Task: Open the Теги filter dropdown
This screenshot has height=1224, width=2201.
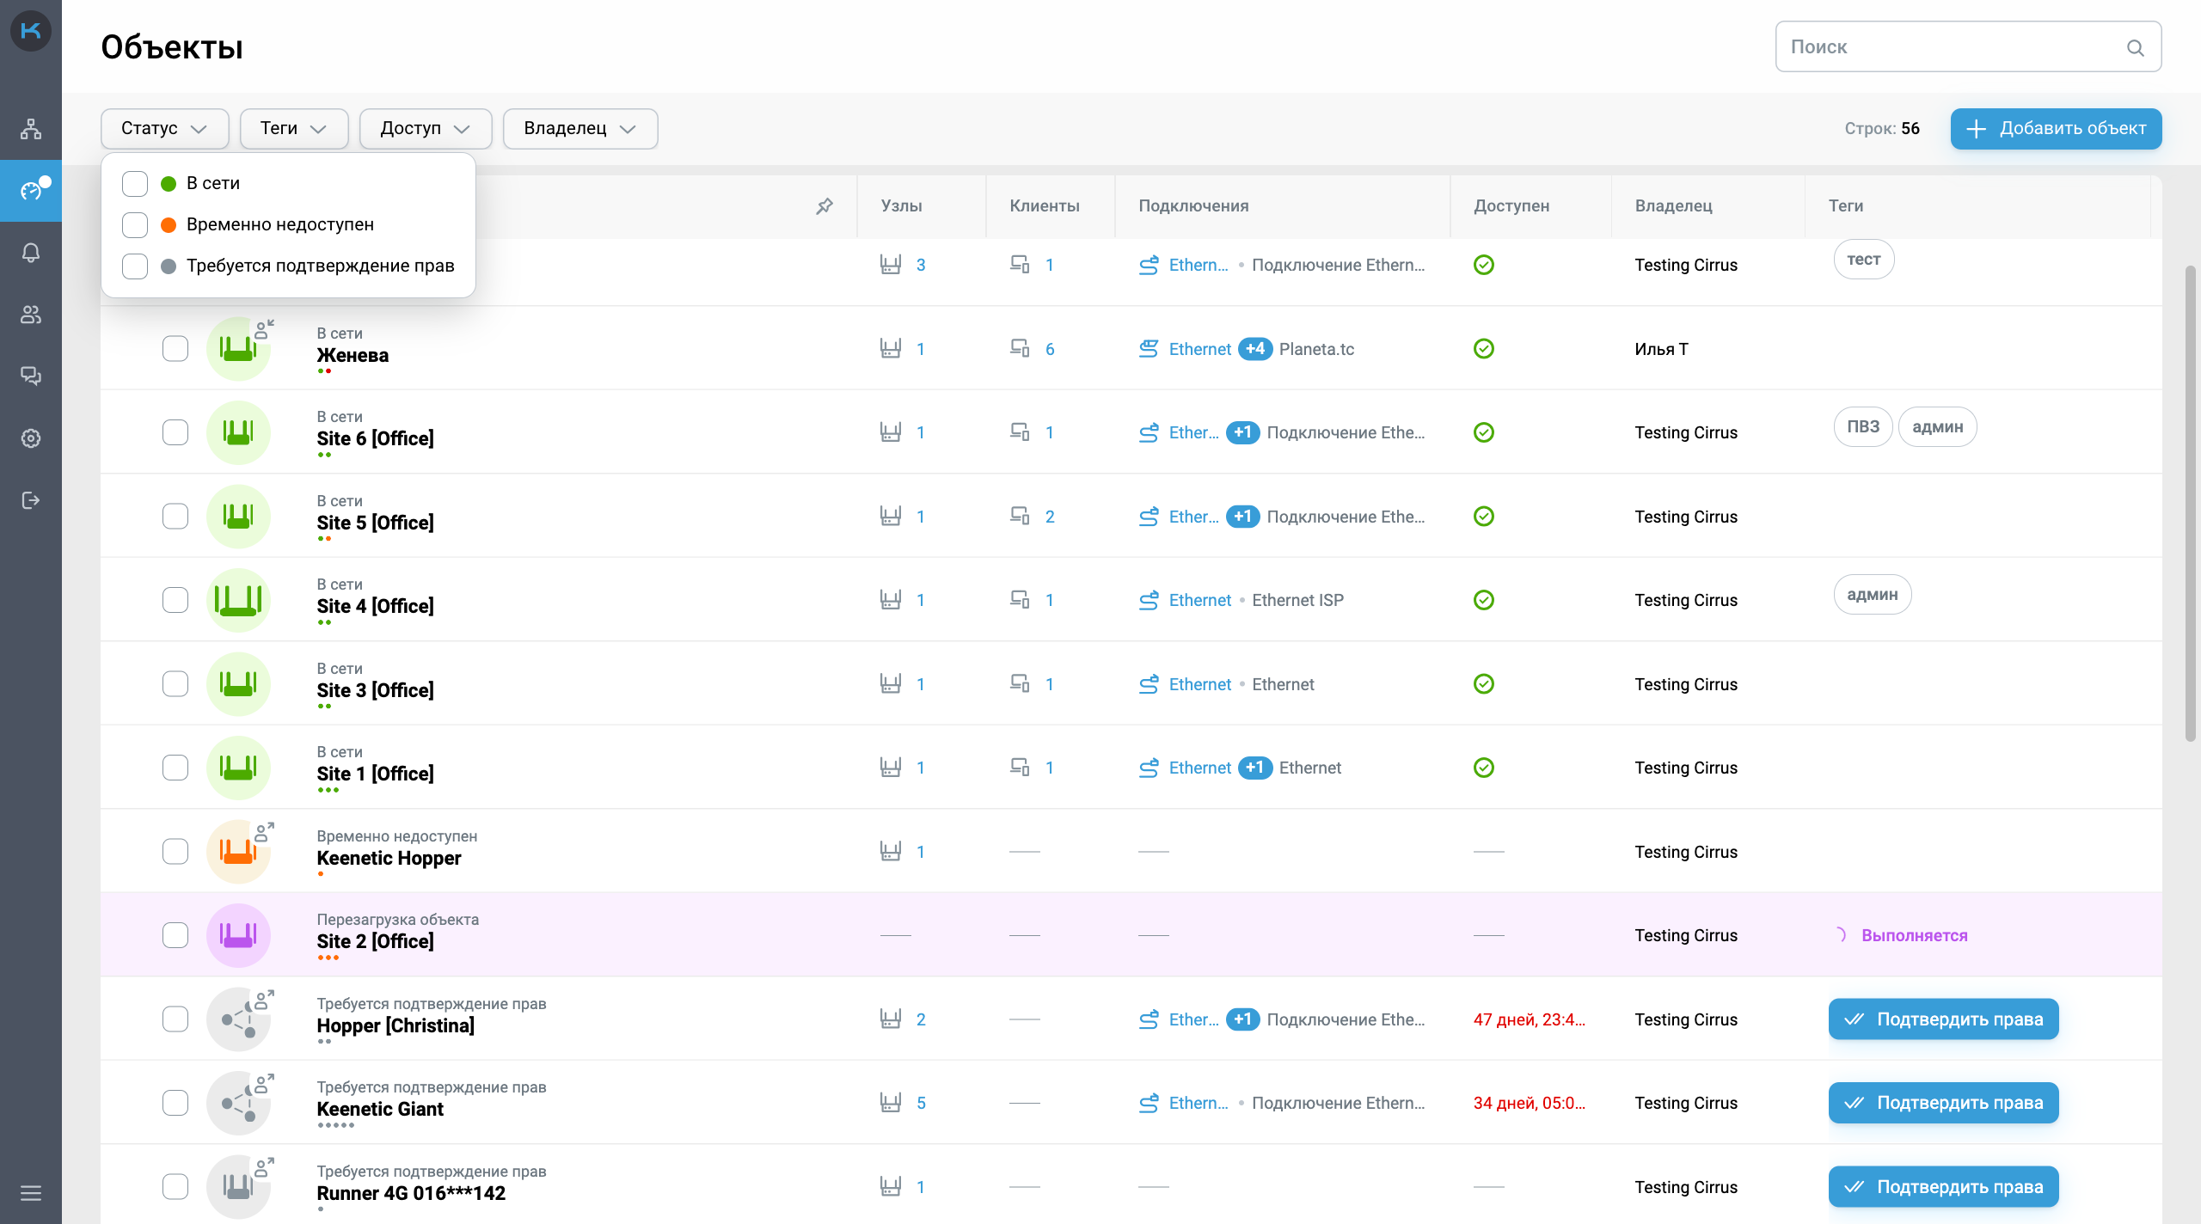Action: click(x=293, y=128)
